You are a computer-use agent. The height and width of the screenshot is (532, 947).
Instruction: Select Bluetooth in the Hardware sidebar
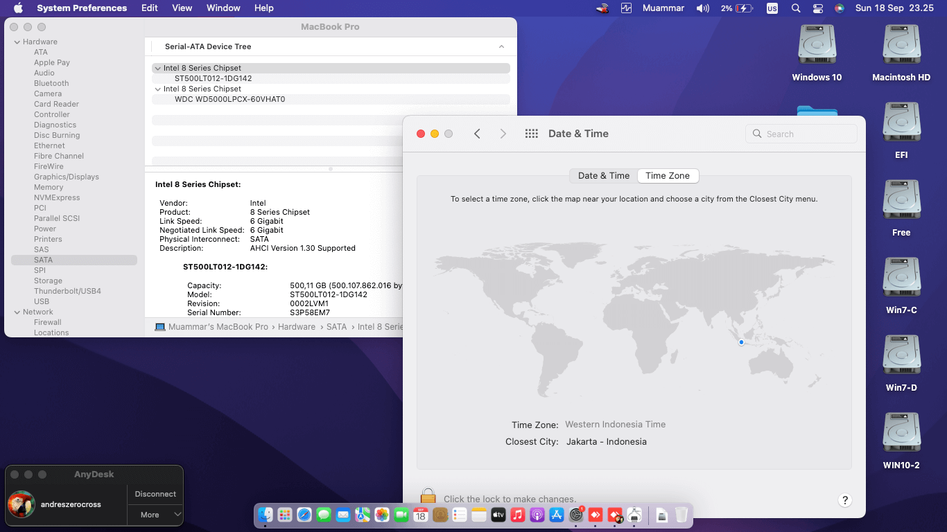pyautogui.click(x=51, y=83)
